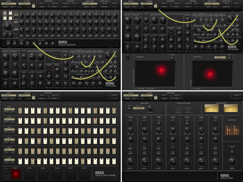
Task: Toggle Solo on mixer channel 2
Action: 145,153
